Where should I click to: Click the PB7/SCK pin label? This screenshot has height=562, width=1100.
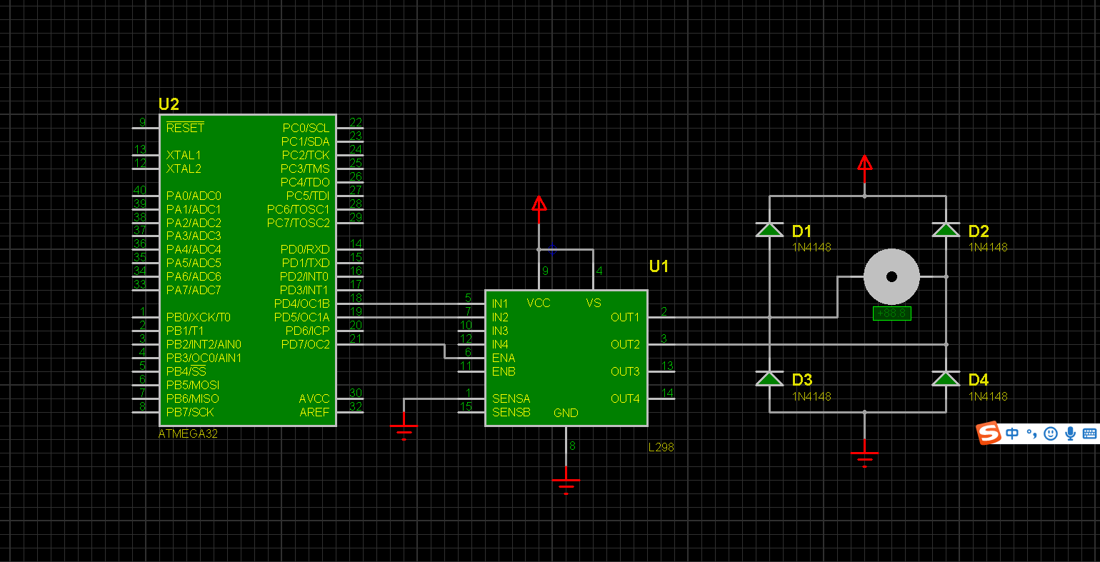coord(190,412)
